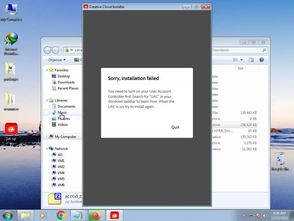Select network computer VM4

click(x=61, y=173)
